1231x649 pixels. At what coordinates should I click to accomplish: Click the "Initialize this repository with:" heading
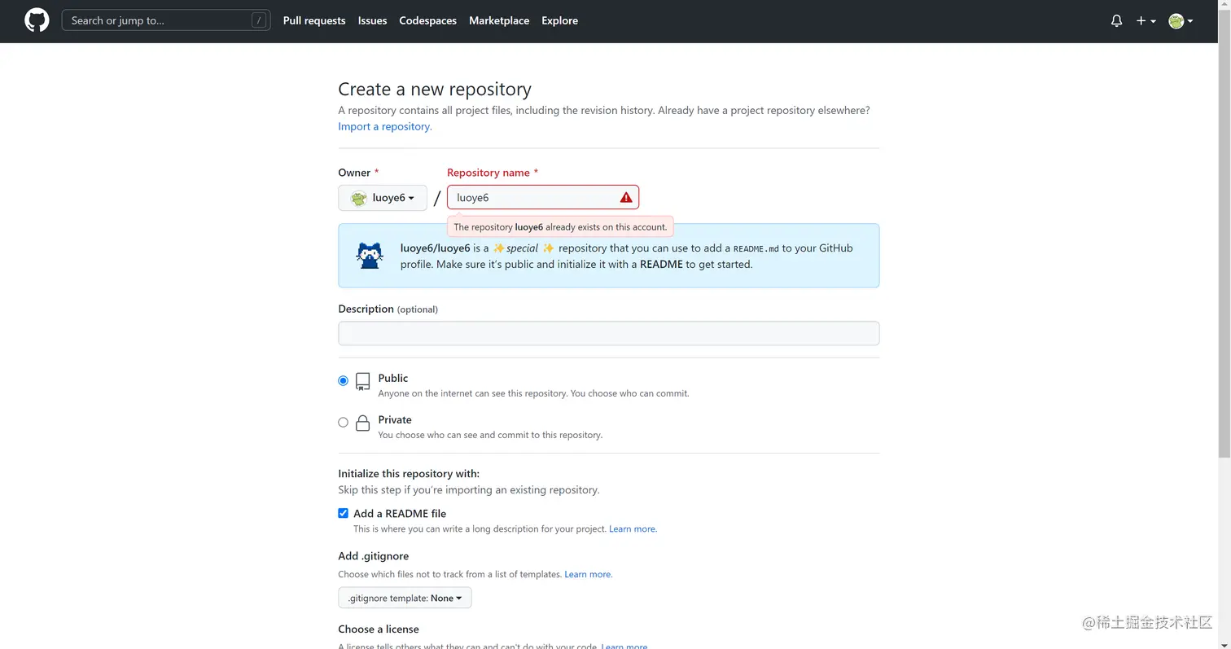point(409,474)
